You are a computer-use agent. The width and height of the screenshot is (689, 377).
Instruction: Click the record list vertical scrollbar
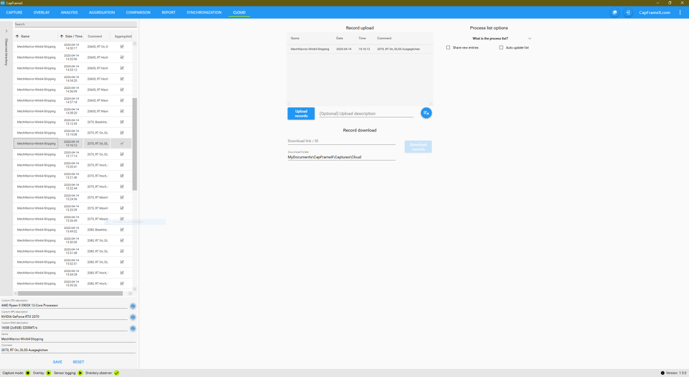click(135, 144)
